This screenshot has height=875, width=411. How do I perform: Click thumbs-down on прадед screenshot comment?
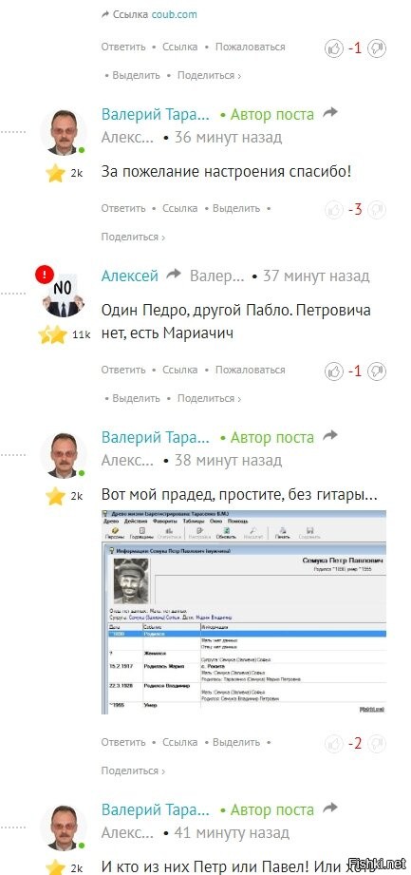pos(378,744)
